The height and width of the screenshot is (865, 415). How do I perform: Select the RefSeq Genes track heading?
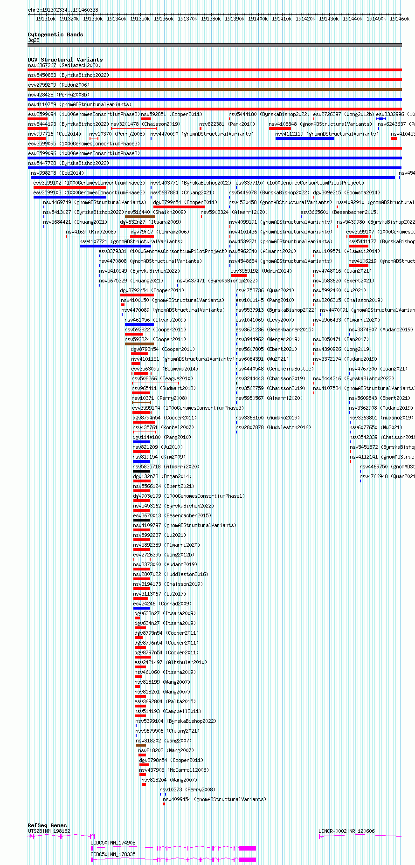[x=47, y=825]
